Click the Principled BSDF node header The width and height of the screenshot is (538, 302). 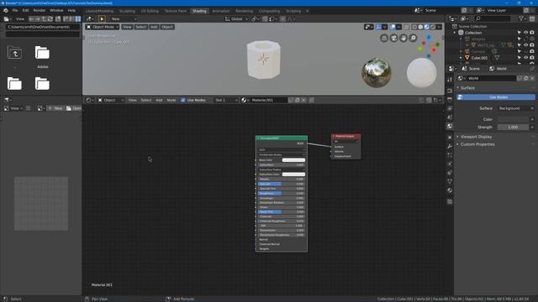click(x=282, y=138)
